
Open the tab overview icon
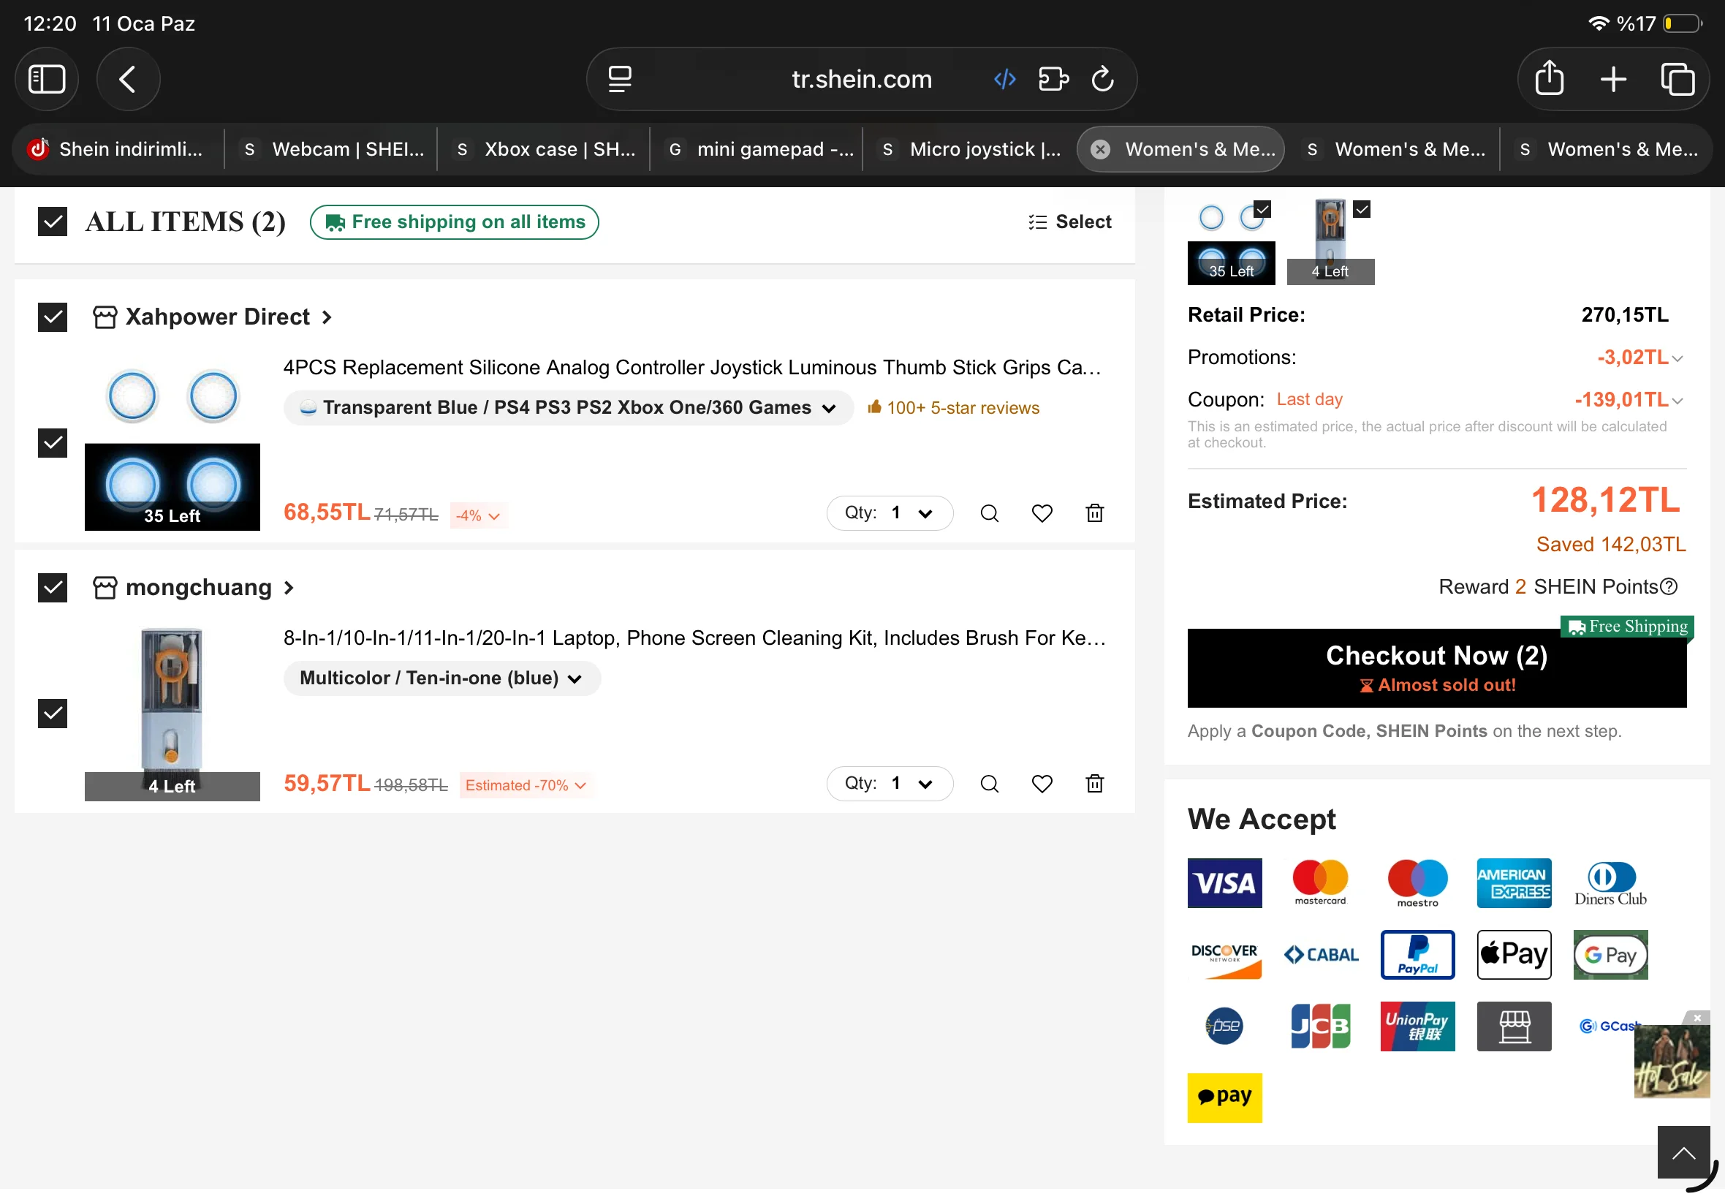[1677, 79]
